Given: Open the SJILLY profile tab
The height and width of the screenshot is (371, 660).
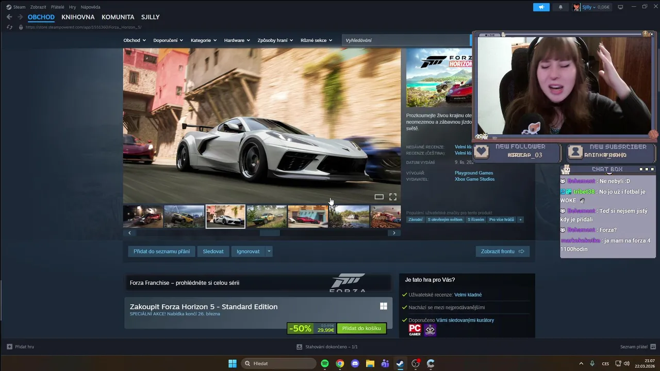Looking at the screenshot, I should (x=150, y=17).
